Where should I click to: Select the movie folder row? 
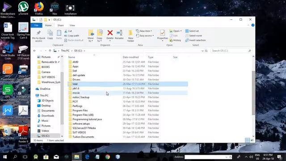(x=128, y=93)
